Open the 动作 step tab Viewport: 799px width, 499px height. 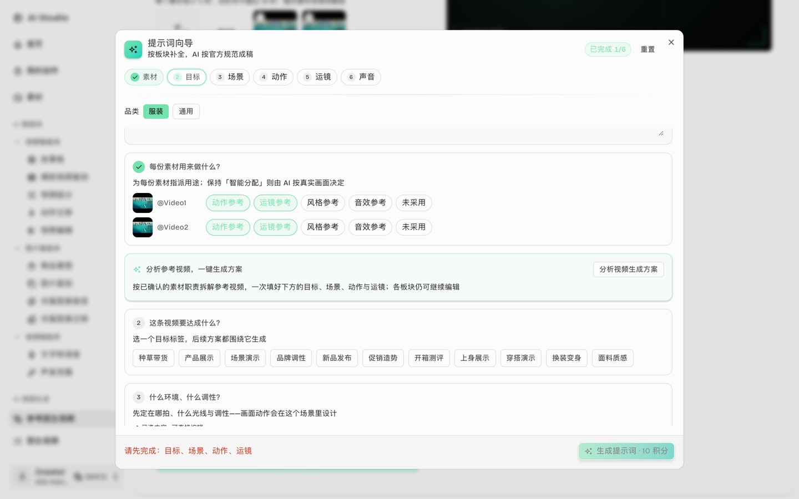coord(273,77)
